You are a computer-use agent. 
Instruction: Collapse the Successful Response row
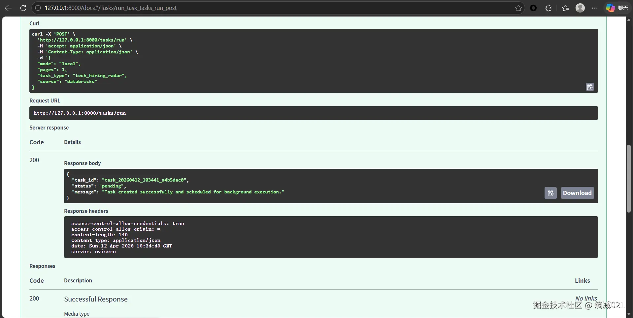96,299
